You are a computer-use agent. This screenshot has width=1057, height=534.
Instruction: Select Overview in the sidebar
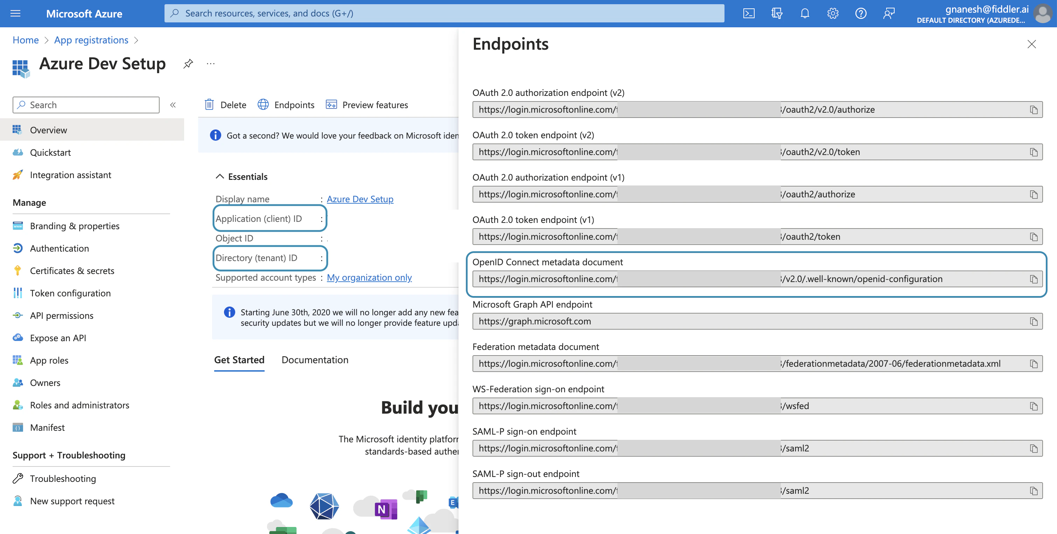tap(92, 130)
